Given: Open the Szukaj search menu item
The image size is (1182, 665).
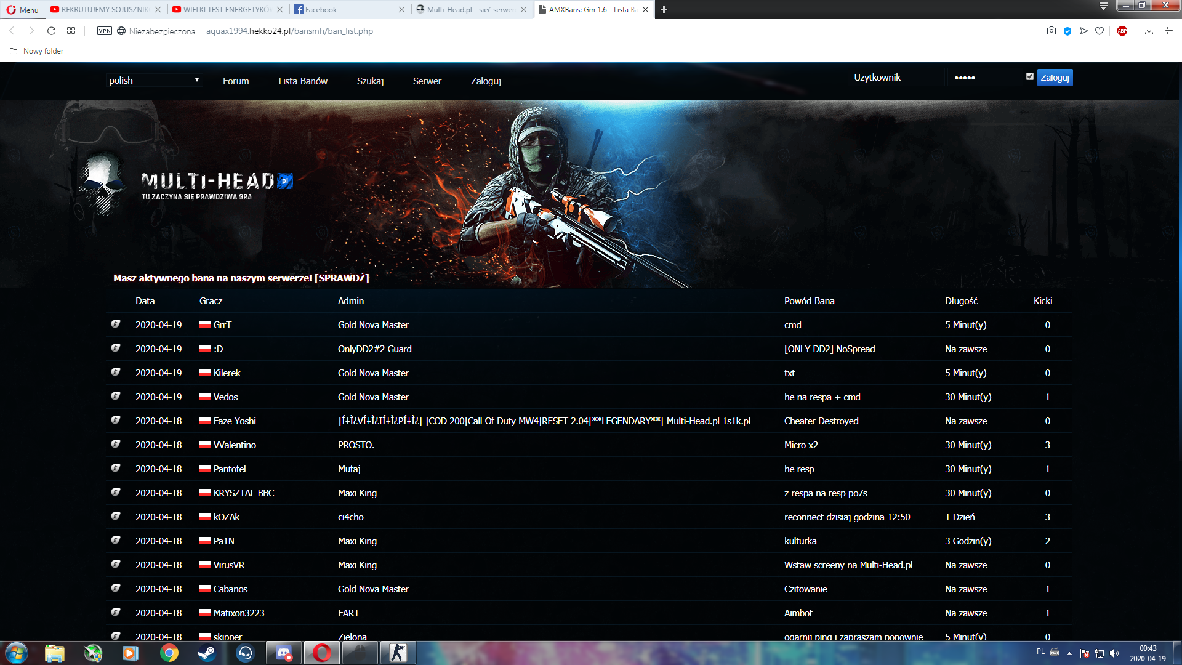Looking at the screenshot, I should tap(370, 81).
